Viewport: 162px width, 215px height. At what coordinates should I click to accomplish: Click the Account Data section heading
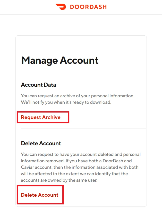(38, 85)
